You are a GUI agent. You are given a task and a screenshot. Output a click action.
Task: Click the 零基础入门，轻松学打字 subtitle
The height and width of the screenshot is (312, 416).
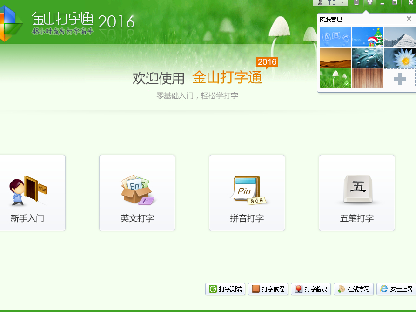pos(197,95)
